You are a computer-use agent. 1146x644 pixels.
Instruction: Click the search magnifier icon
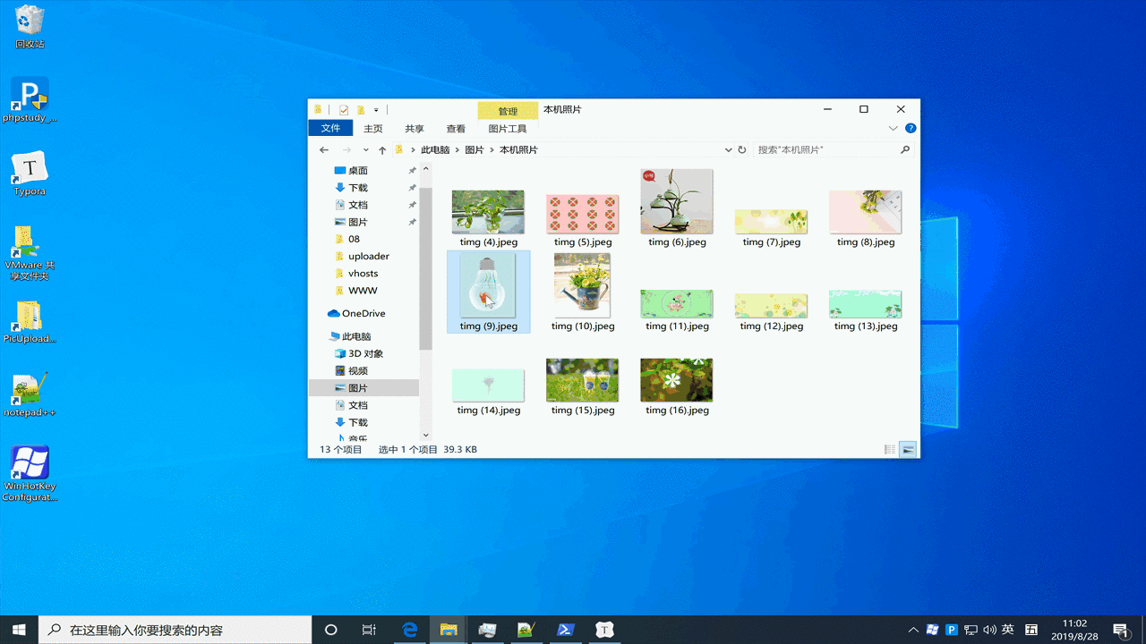[905, 150]
